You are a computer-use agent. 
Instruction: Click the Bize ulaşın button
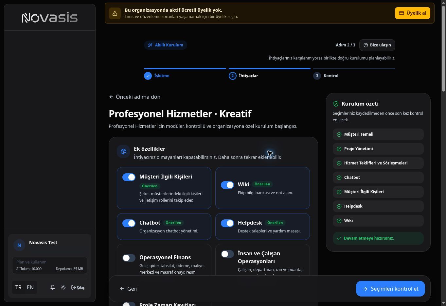coord(377,45)
